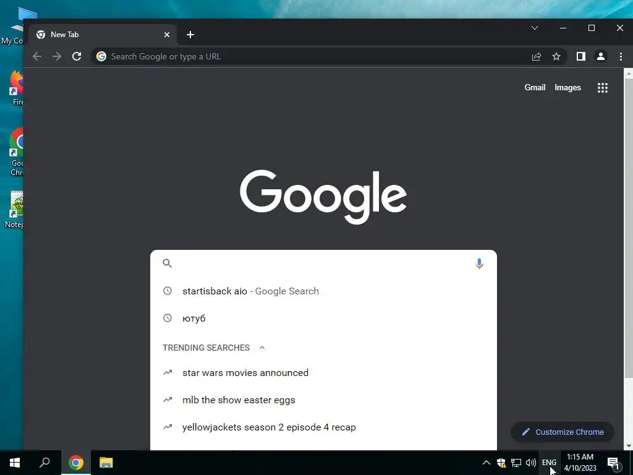Click Chrome icon in taskbar
The height and width of the screenshot is (475, 633).
(76, 463)
